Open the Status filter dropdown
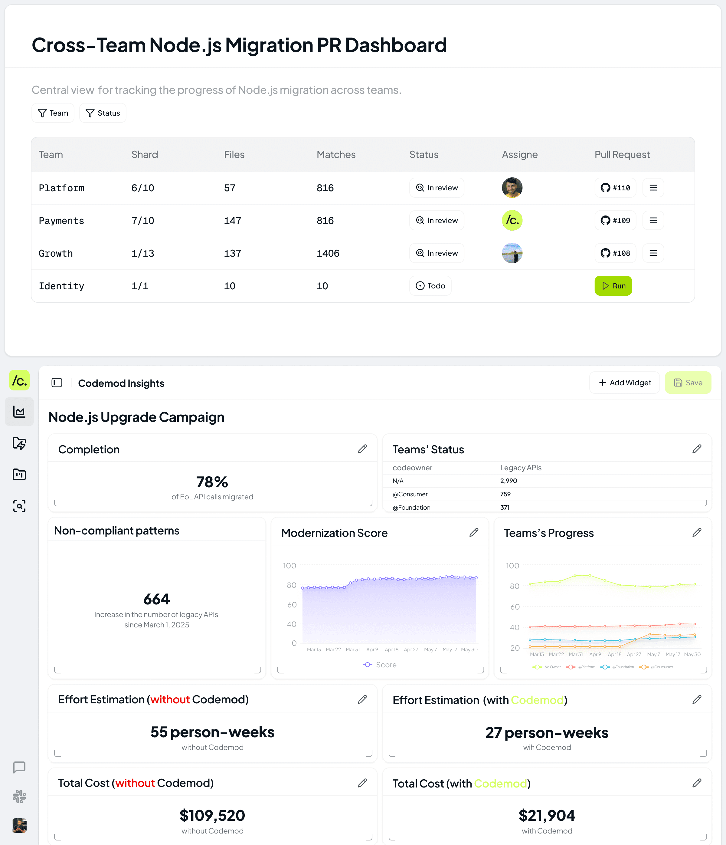This screenshot has width=726, height=845. click(103, 113)
